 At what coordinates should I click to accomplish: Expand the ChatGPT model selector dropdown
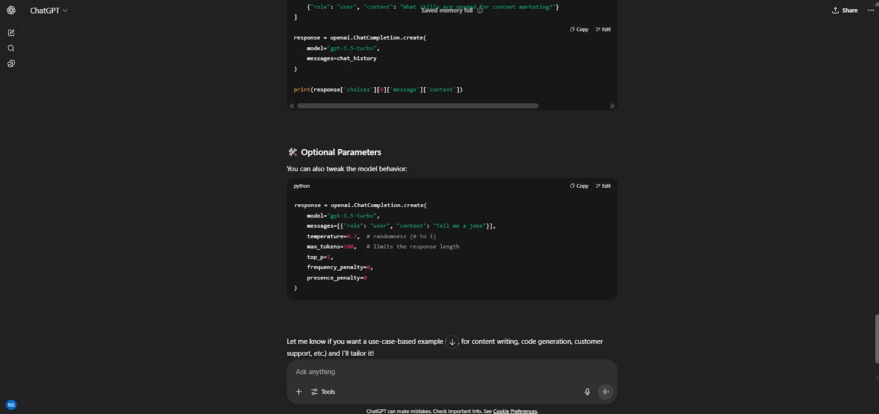pos(49,10)
